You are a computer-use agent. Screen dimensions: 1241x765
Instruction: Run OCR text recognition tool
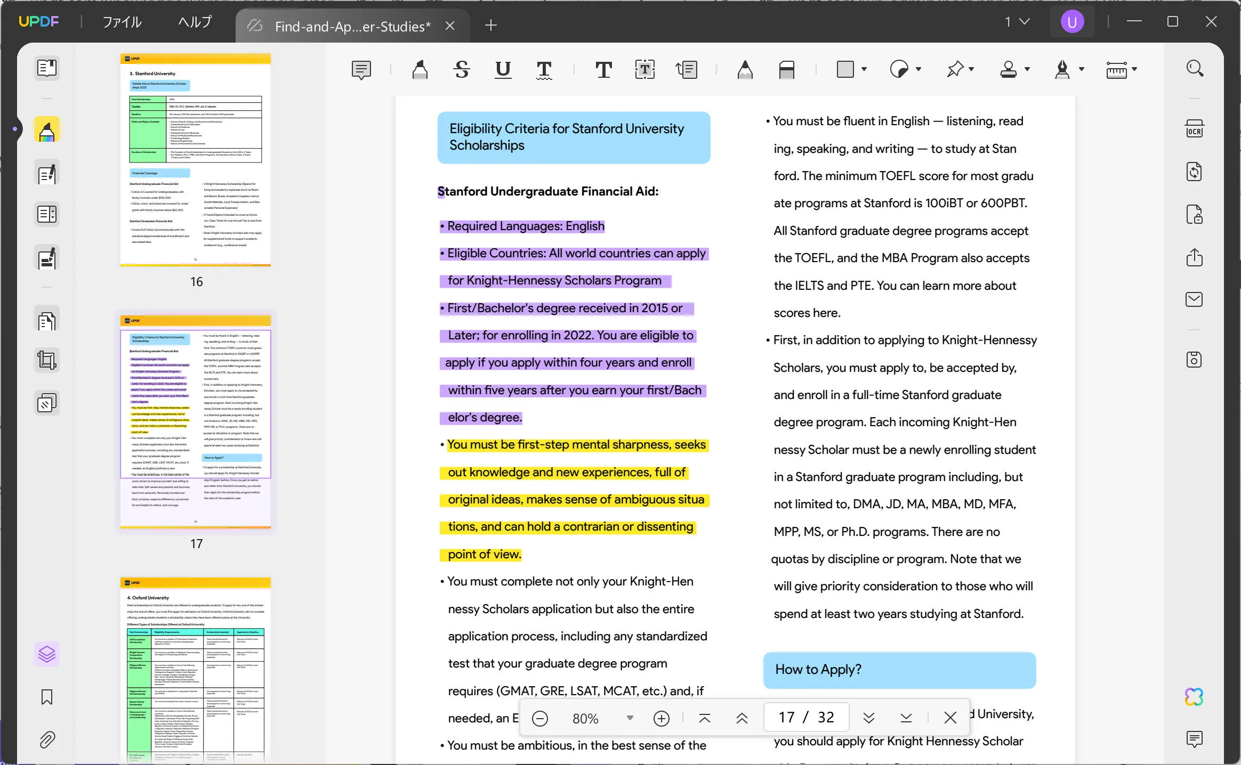click(x=1194, y=129)
